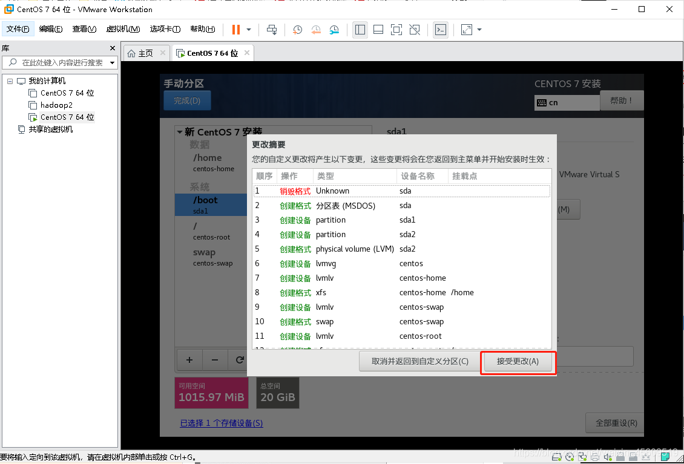
Task: Click the minus remove mount point button
Action: tap(215, 360)
